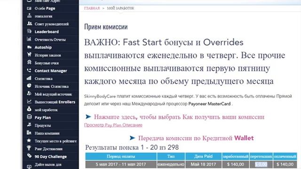
Task: Click the Дайте вызов для icon
Action: (29, 167)
